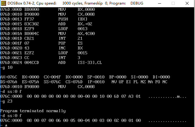The width and height of the screenshot is (195, 127).
Task: Click the first '-d ss:0 f' command
Action: (x=11, y=92)
